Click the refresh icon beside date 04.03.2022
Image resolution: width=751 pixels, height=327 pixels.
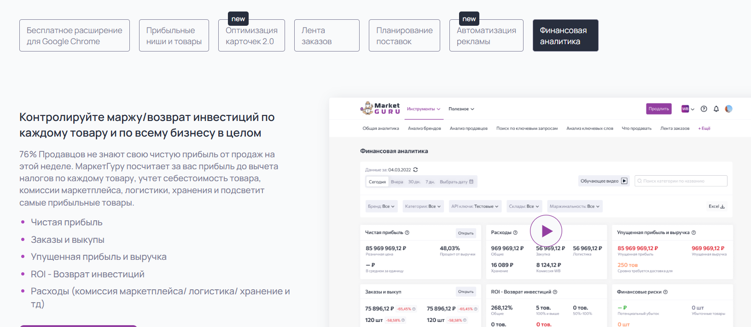click(x=415, y=170)
